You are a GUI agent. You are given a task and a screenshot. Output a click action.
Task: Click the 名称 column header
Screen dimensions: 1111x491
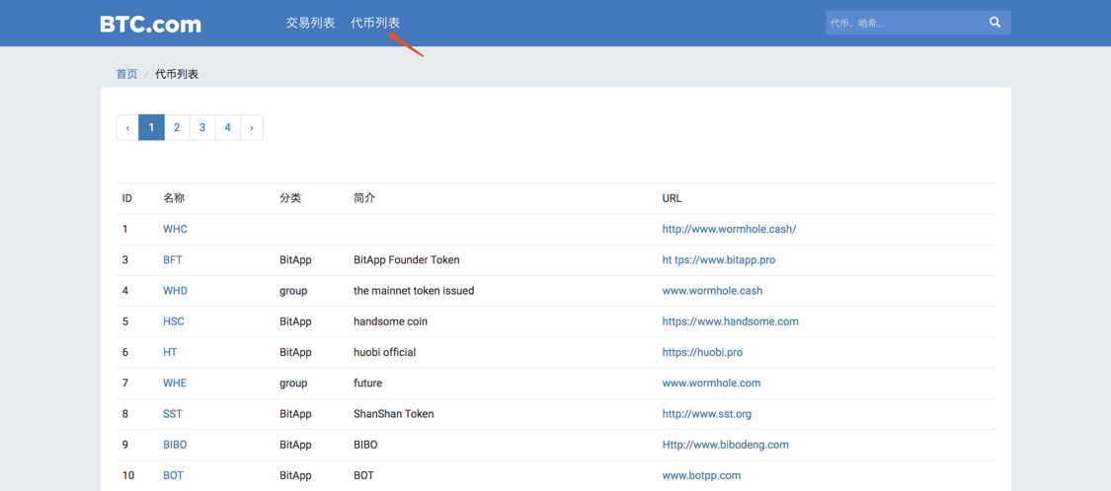[x=174, y=198]
